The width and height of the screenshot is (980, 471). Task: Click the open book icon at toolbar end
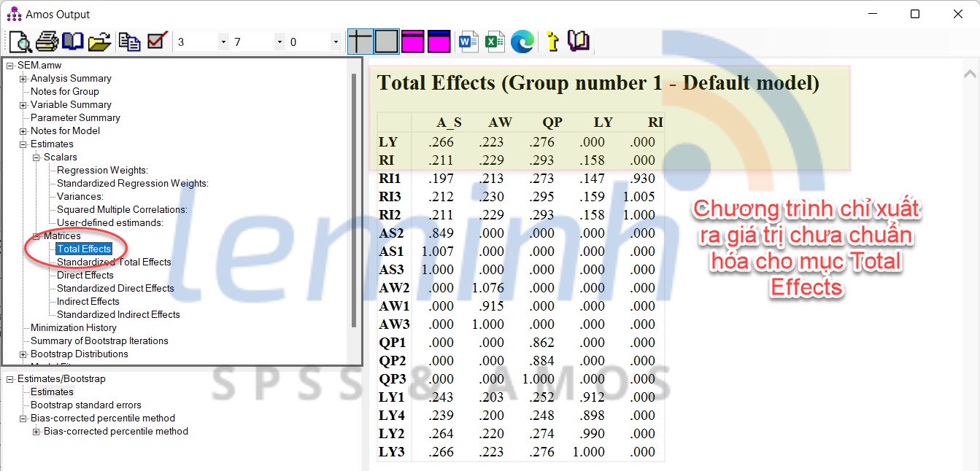click(x=578, y=42)
